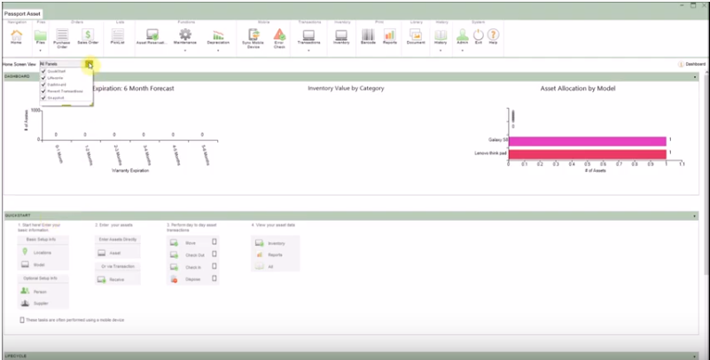
Task: Click the Asset Allocation by Model title
Action: coord(578,89)
